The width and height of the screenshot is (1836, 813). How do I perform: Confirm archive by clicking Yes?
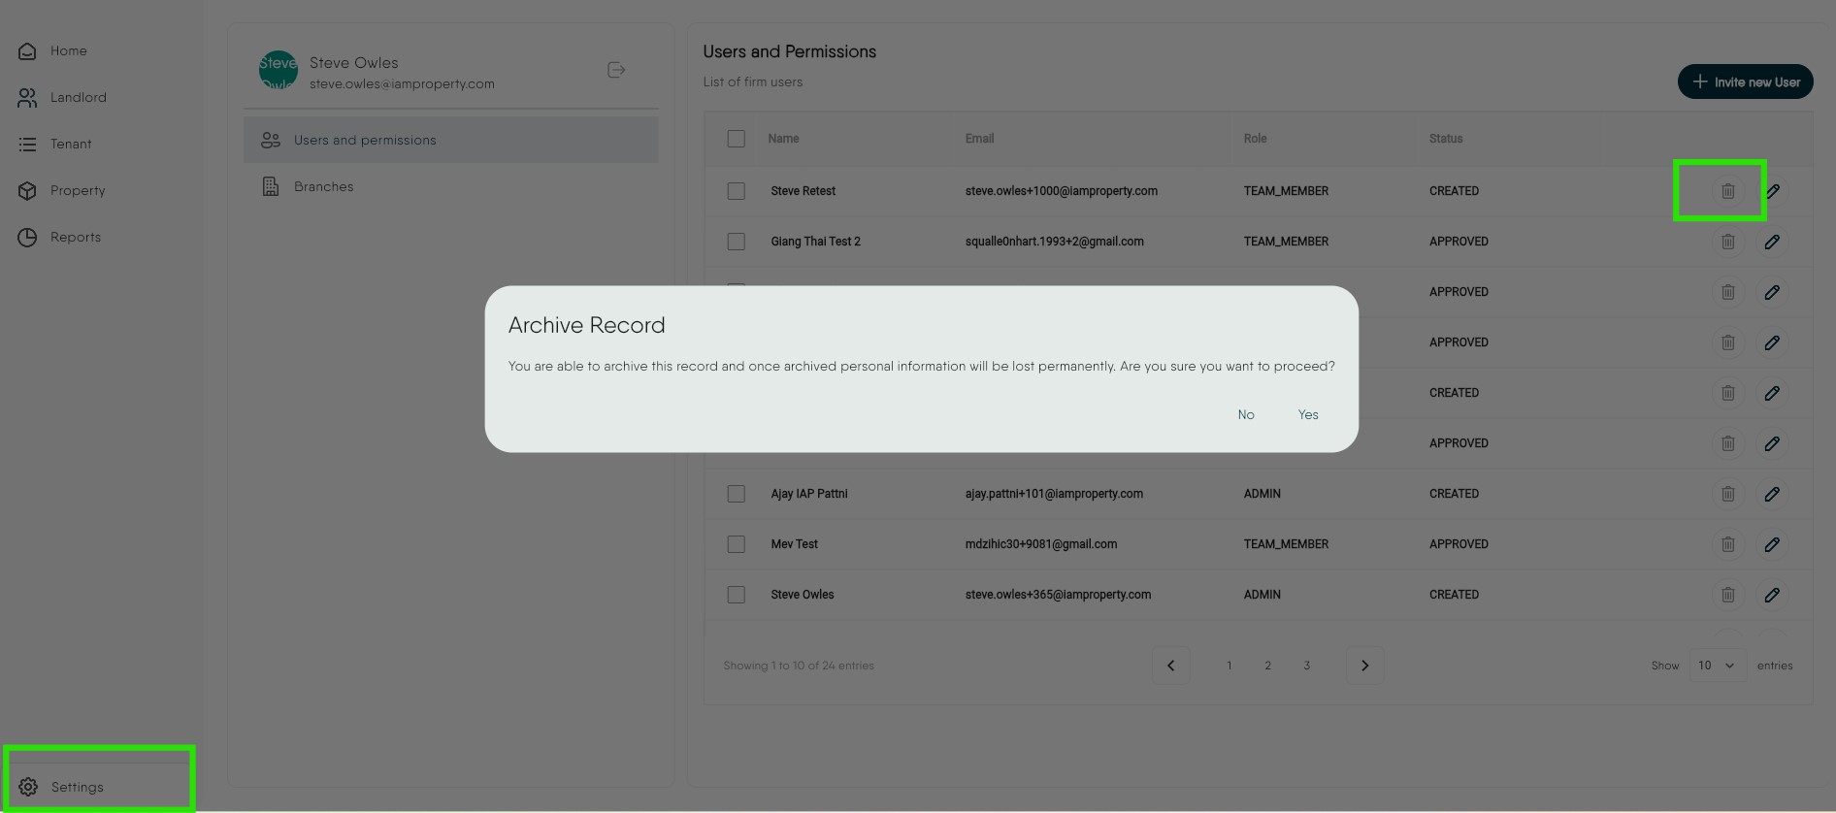coord(1307,415)
